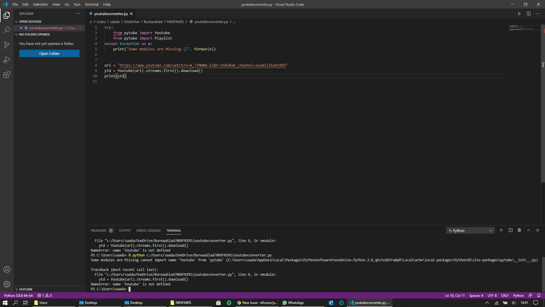Kill the active terminal with the trash icon
This screenshot has width=545, height=307.
coord(519,230)
